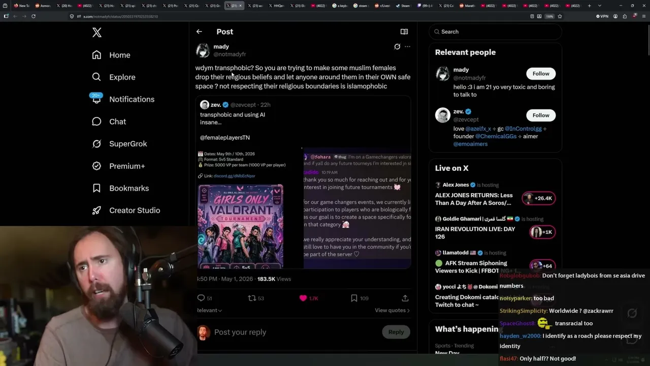Screen dimensions: 650x366
Task: Click the Post your reply field
Action: pyautogui.click(x=295, y=332)
